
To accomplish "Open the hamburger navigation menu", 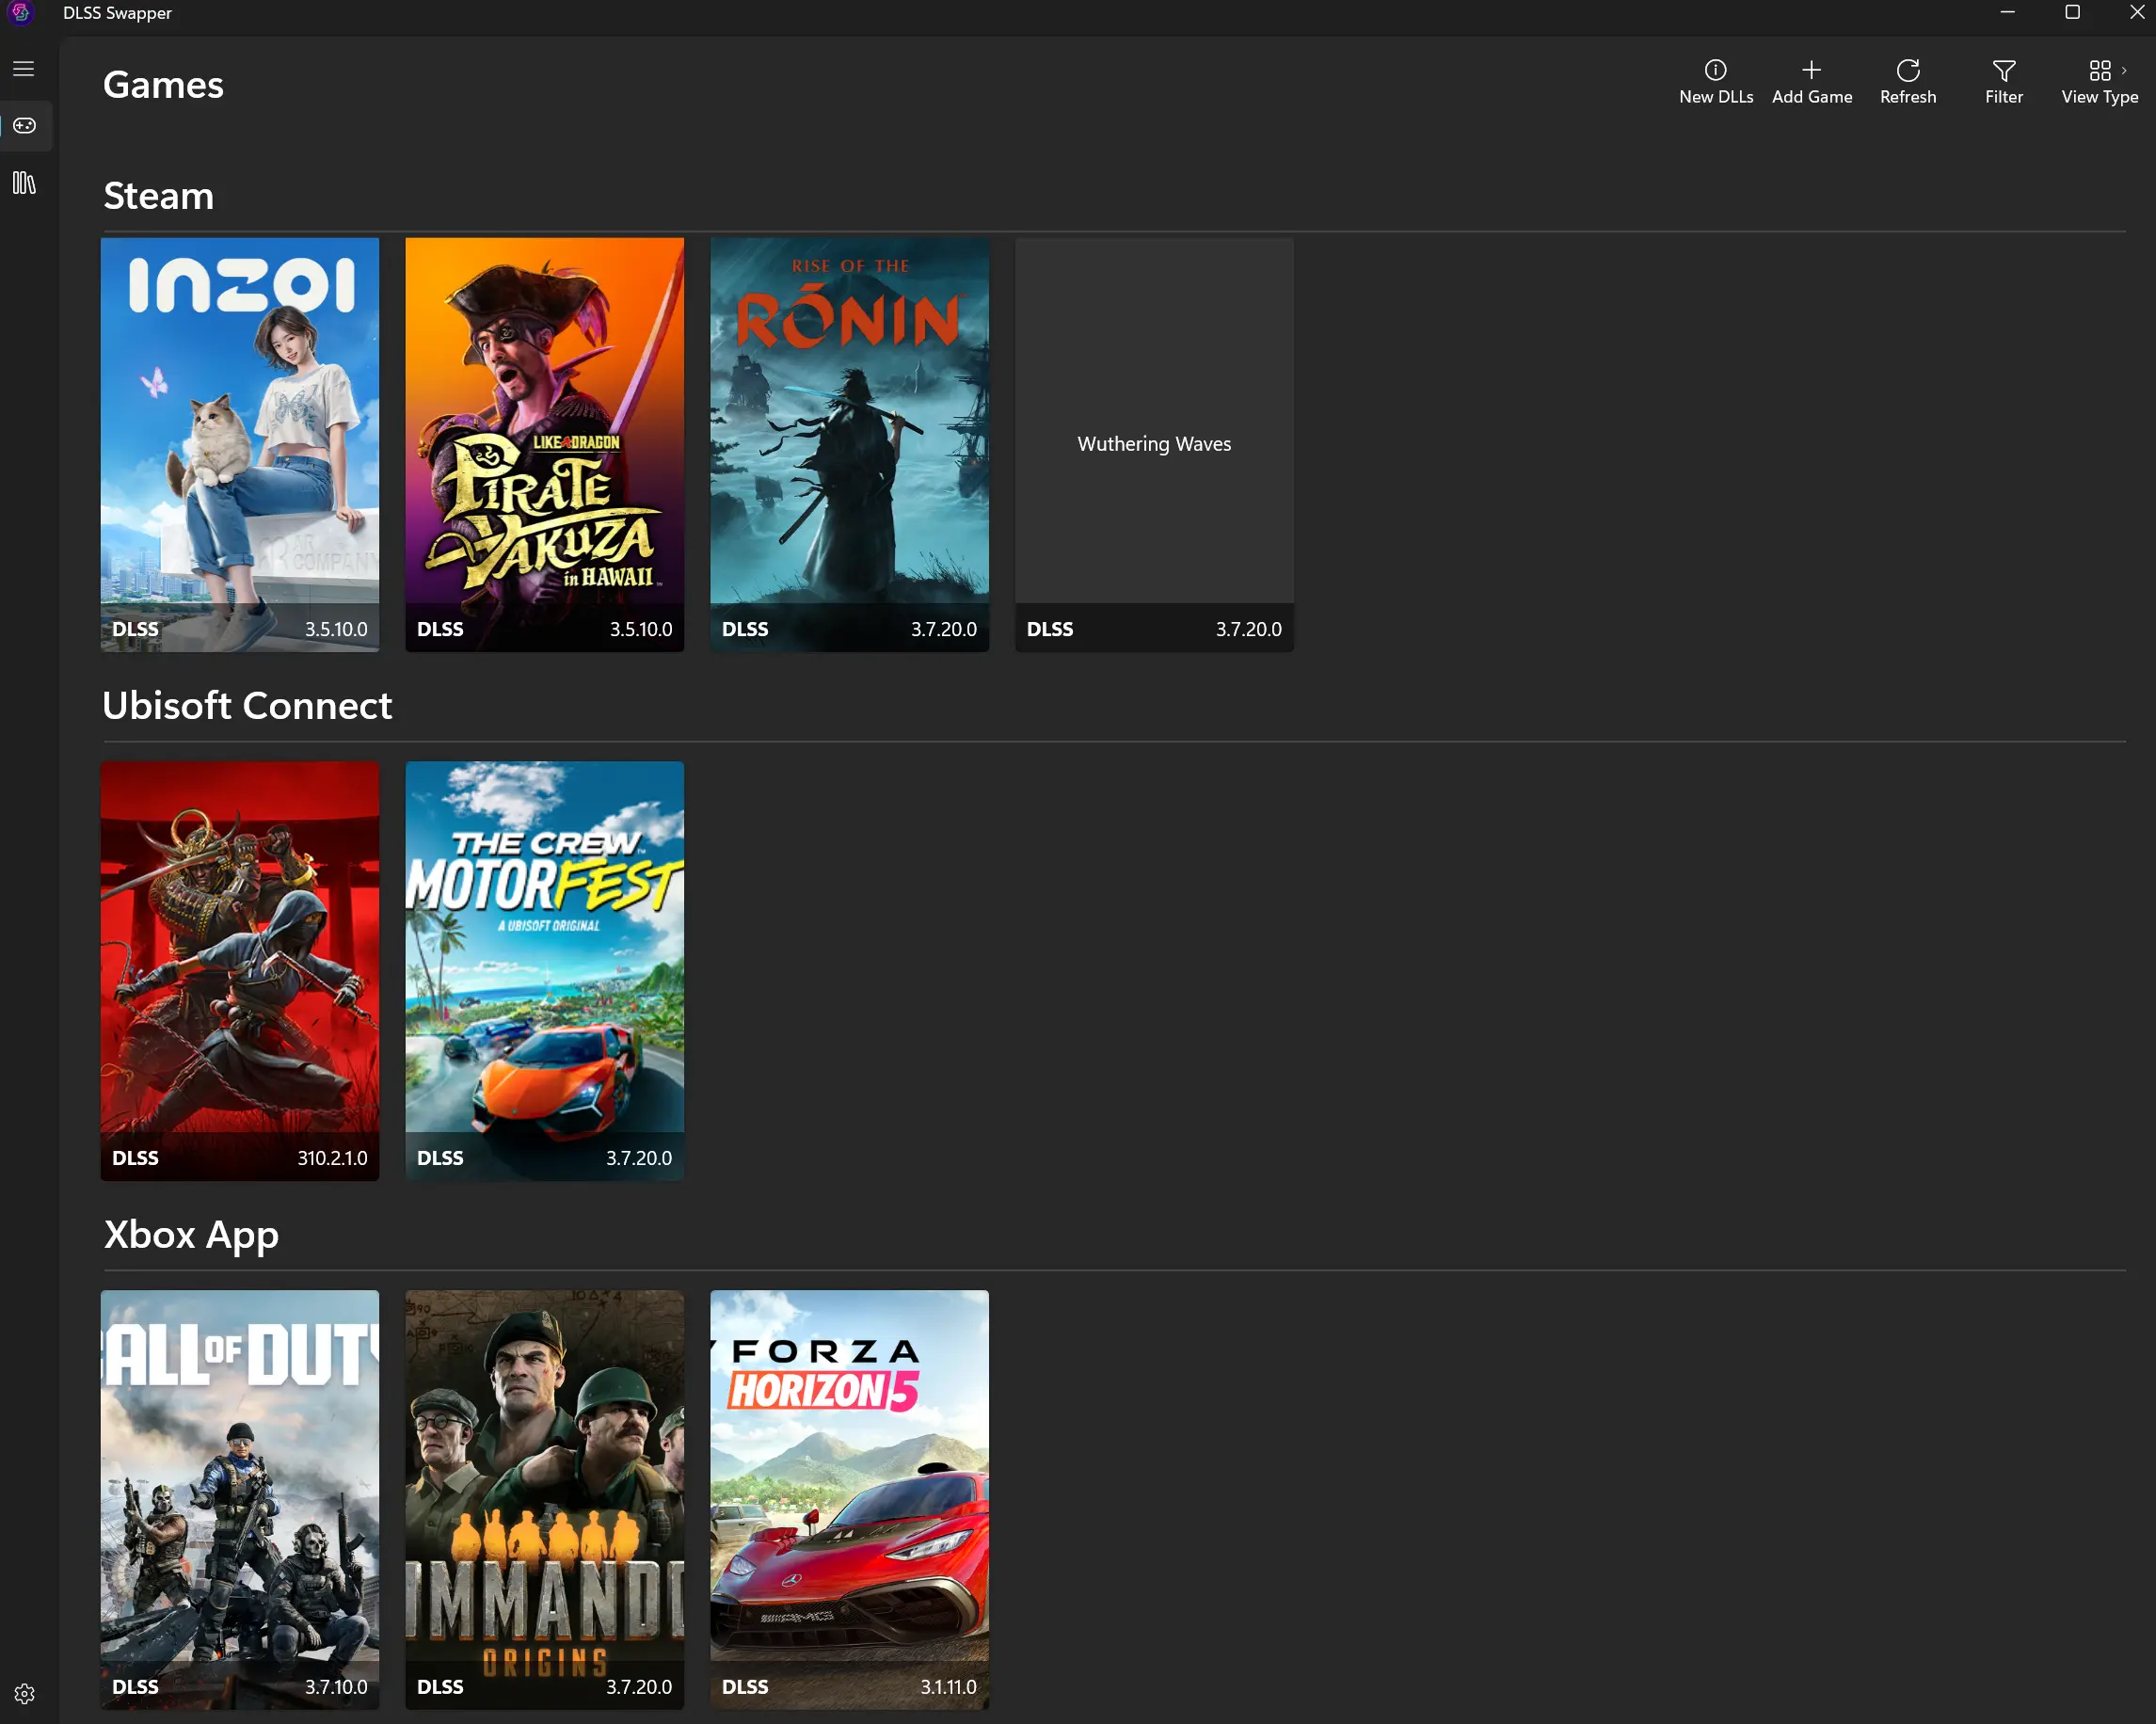I will coord(24,69).
